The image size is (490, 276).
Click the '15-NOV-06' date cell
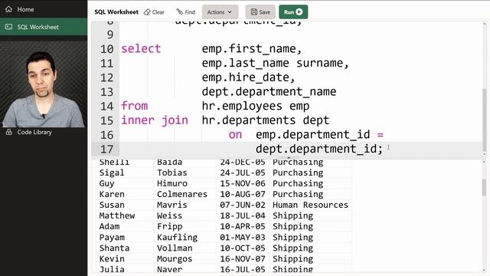243,183
